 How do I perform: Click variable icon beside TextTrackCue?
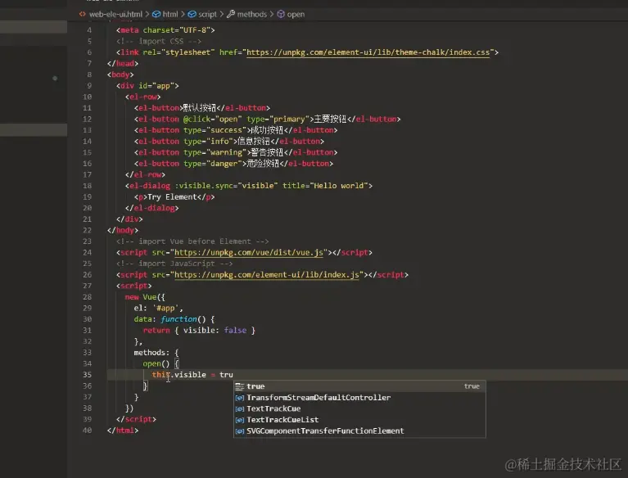click(240, 408)
